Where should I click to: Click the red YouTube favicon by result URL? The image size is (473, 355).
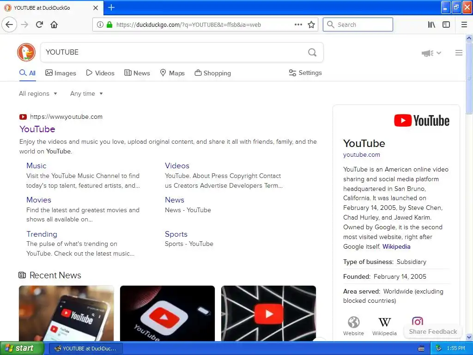click(23, 117)
